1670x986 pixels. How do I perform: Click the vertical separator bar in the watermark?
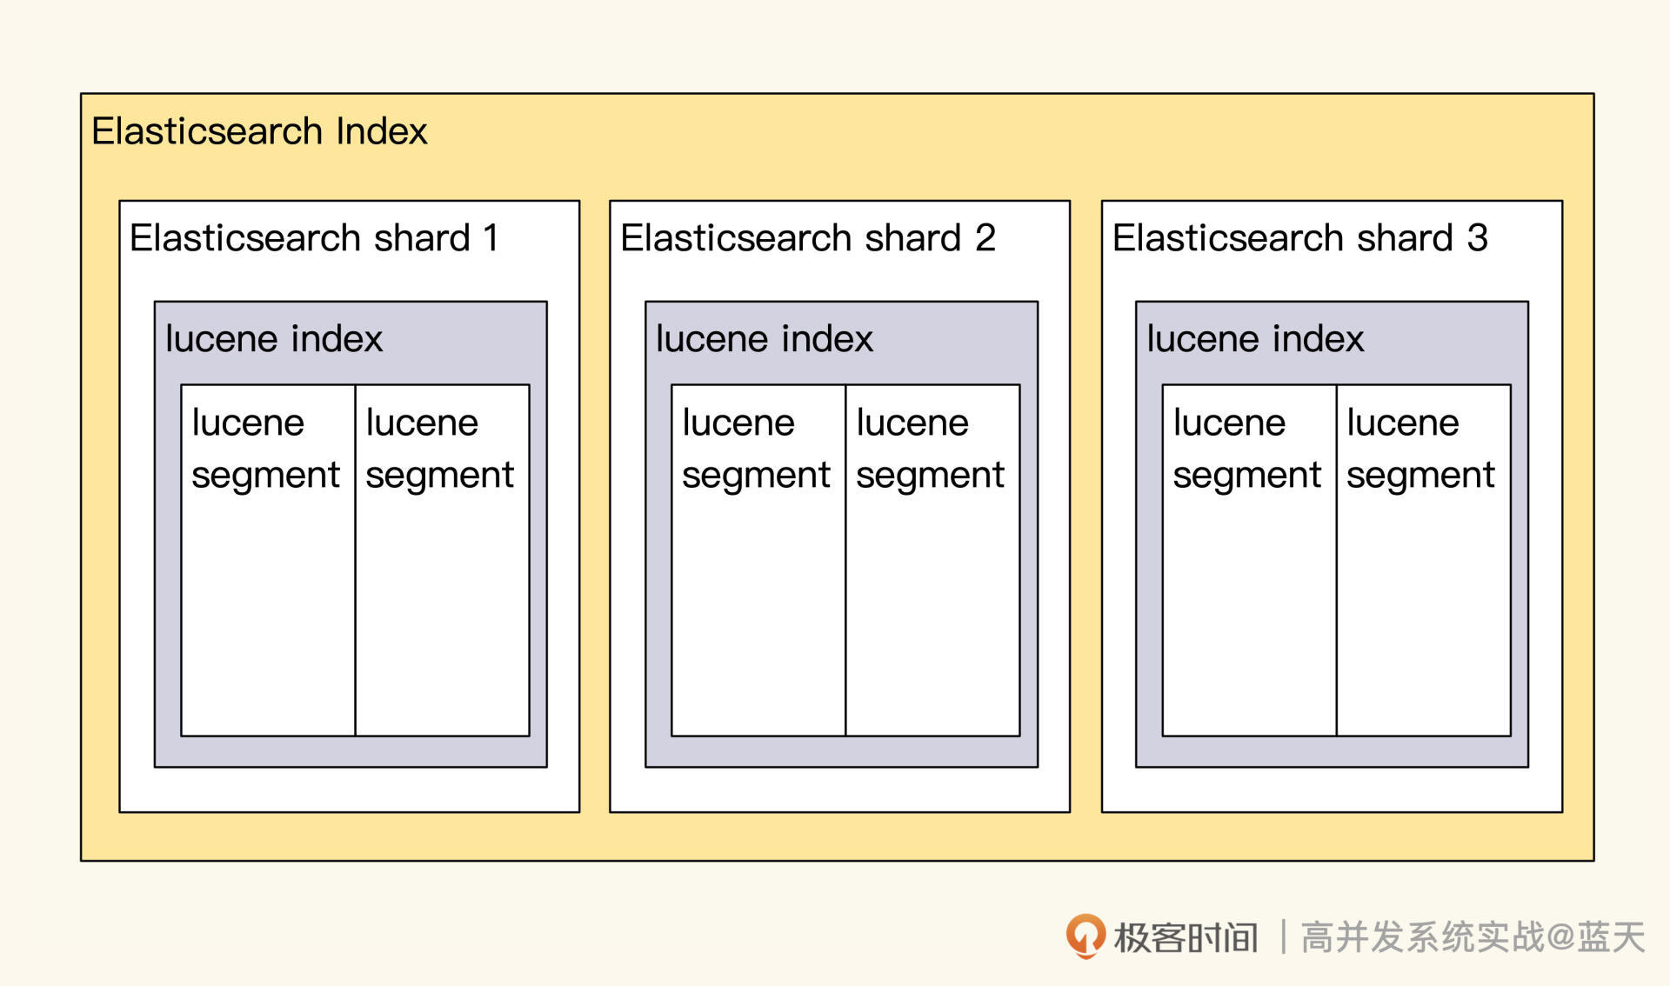1283,937
